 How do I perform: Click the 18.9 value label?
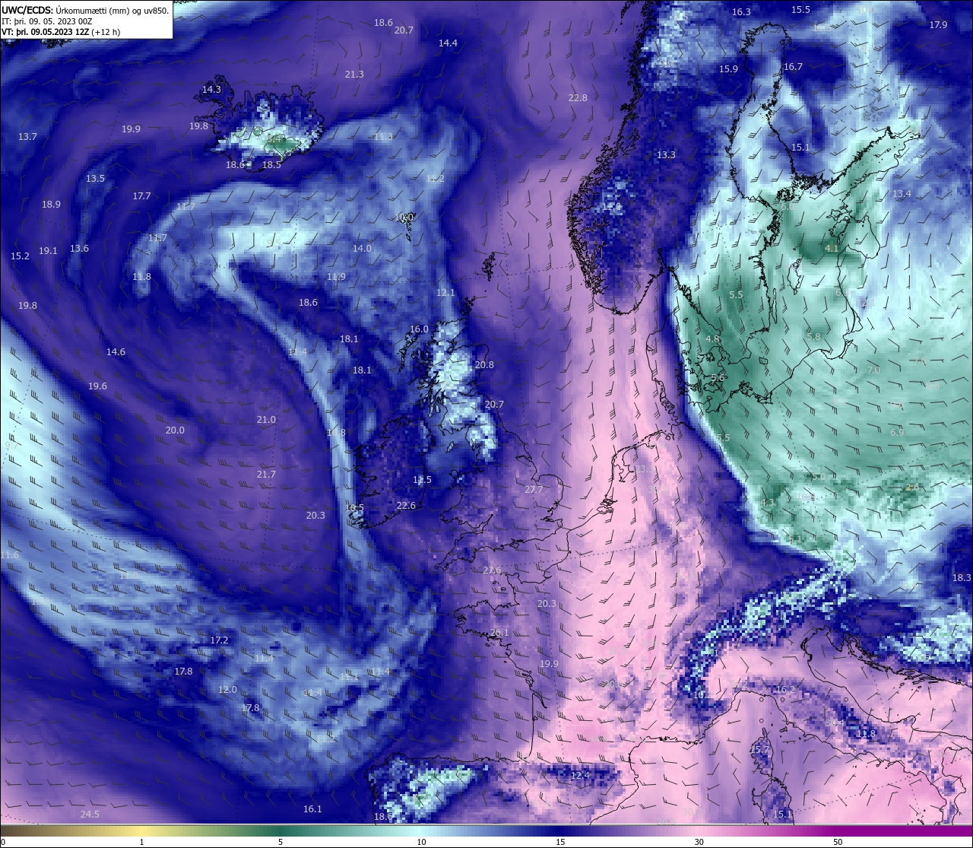click(x=51, y=205)
